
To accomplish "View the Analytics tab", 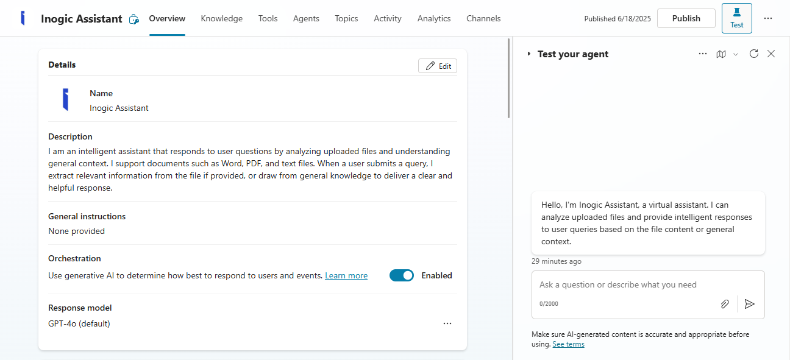I will pos(434,18).
